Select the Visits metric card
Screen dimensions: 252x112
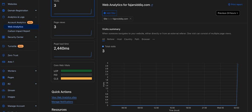[x=73, y=8]
